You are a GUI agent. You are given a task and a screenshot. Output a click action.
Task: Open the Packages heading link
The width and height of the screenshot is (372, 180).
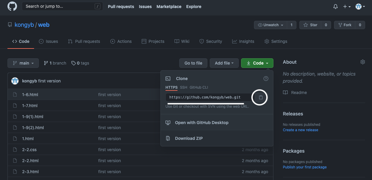(294, 151)
